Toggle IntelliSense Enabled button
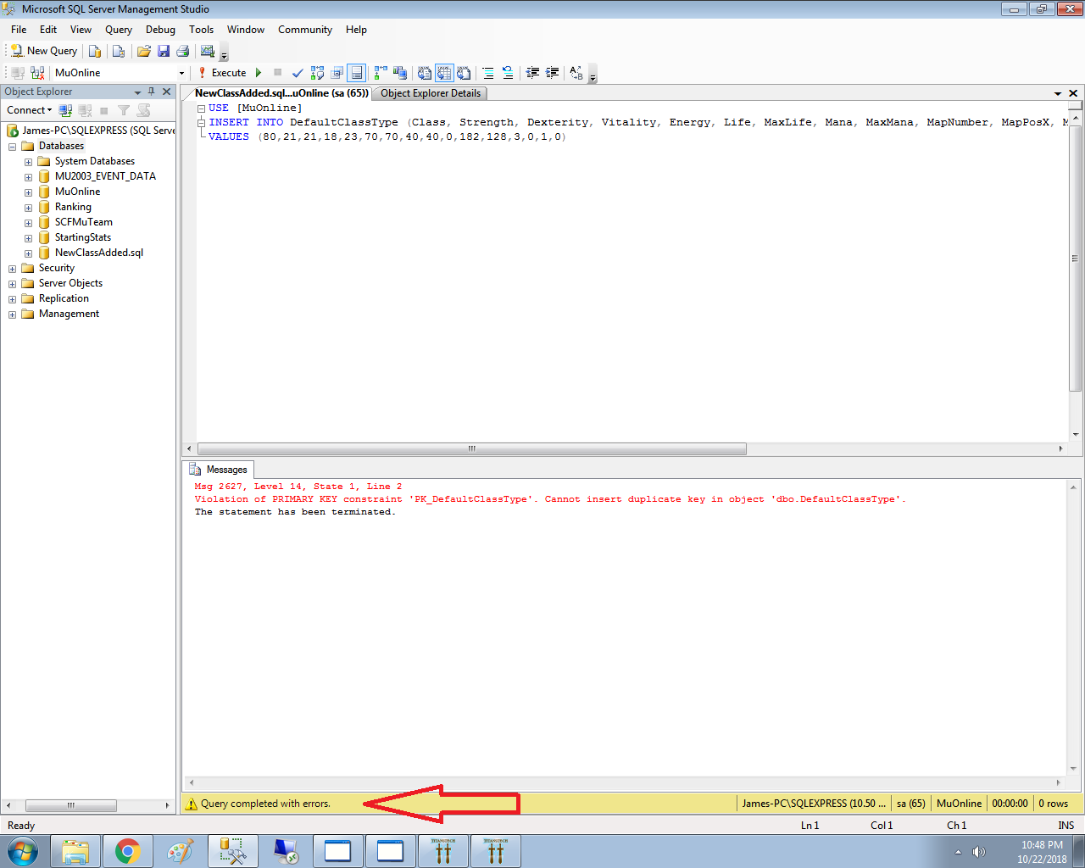The height and width of the screenshot is (868, 1085). [357, 73]
